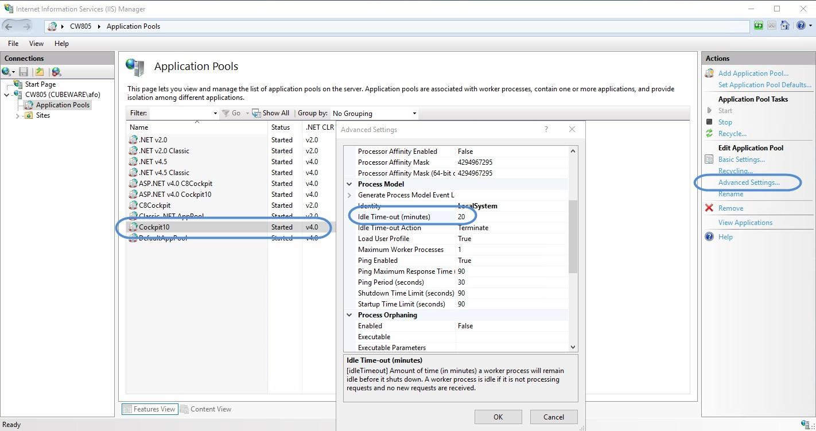
Task: Click the back navigation arrow
Action: point(9,26)
